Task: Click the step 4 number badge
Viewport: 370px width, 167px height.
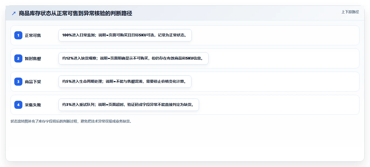Action: tap(18, 105)
